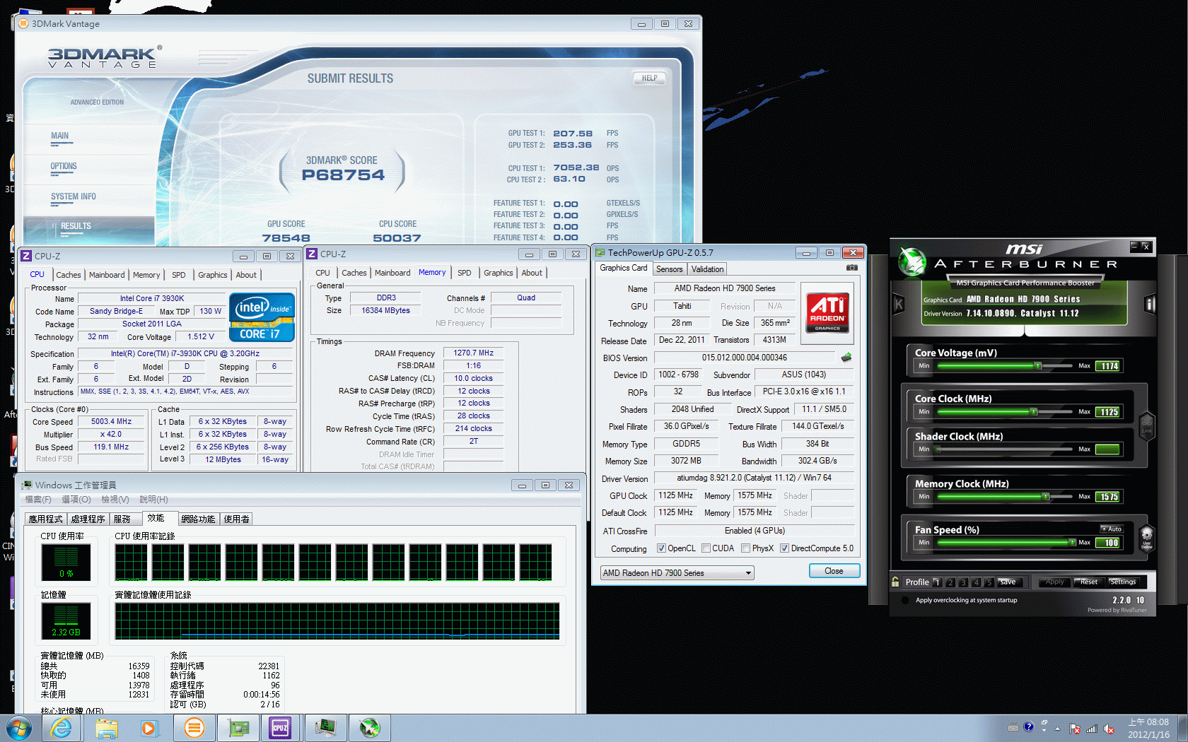Screen dimensions: 1188x742
Task: Open the 網路功能 tab in Task Manager
Action: 198,519
